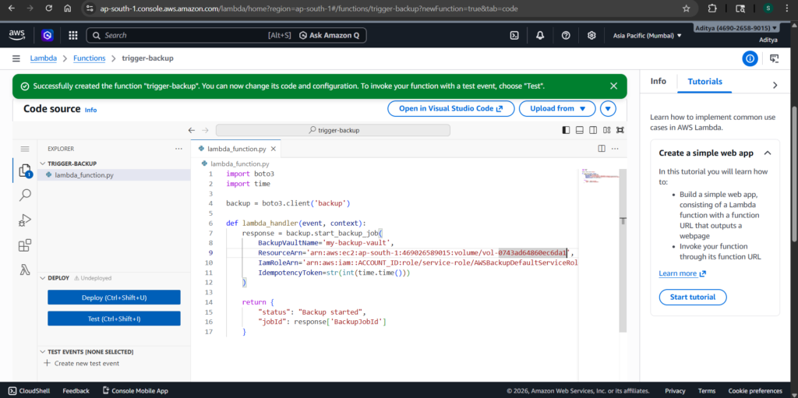Collapse the Create a simple web app section

(x=767, y=153)
